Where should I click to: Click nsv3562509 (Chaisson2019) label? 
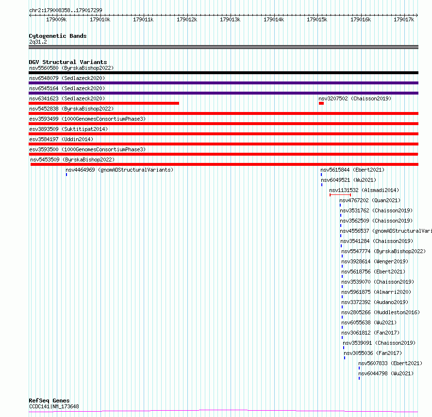point(376,221)
